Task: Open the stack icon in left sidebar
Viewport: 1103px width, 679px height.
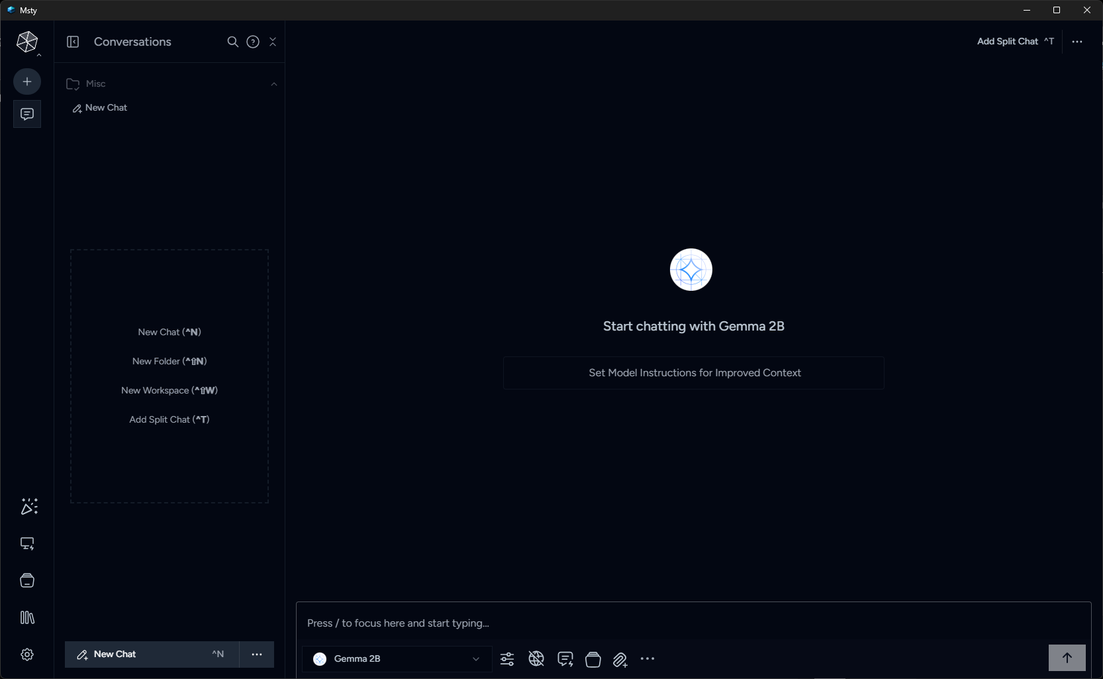Action: [27, 580]
